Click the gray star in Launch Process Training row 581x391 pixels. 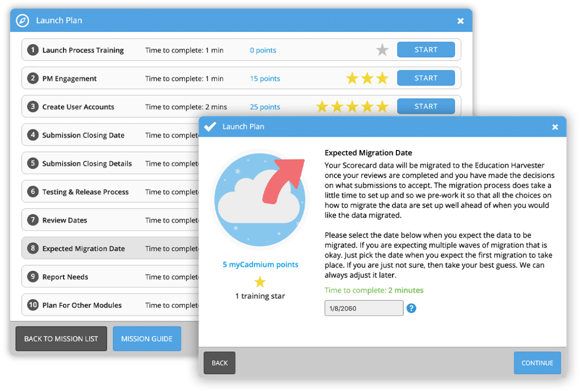[382, 50]
